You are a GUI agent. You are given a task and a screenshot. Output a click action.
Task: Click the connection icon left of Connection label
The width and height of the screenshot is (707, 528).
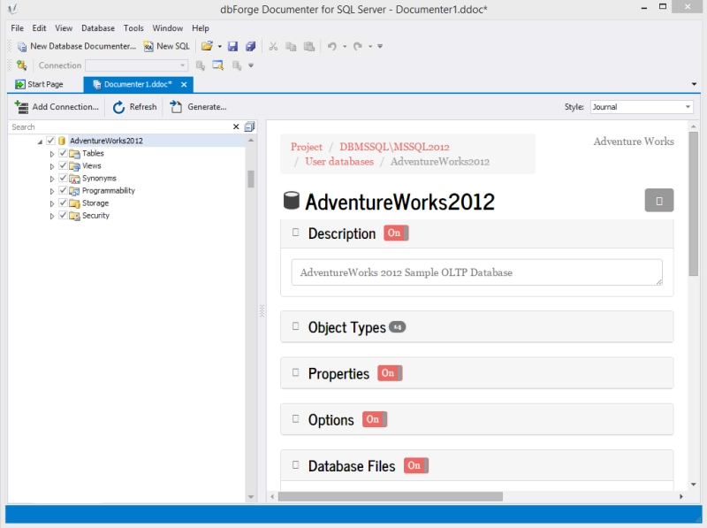(x=21, y=65)
